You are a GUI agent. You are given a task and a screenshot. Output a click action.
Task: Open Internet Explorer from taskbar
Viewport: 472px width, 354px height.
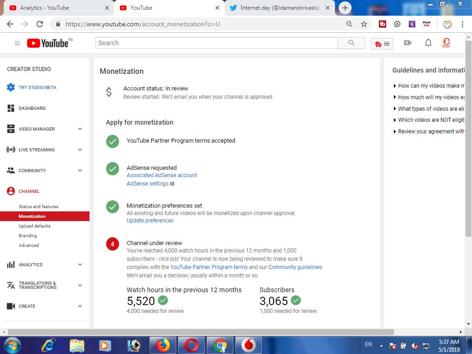coord(48,345)
